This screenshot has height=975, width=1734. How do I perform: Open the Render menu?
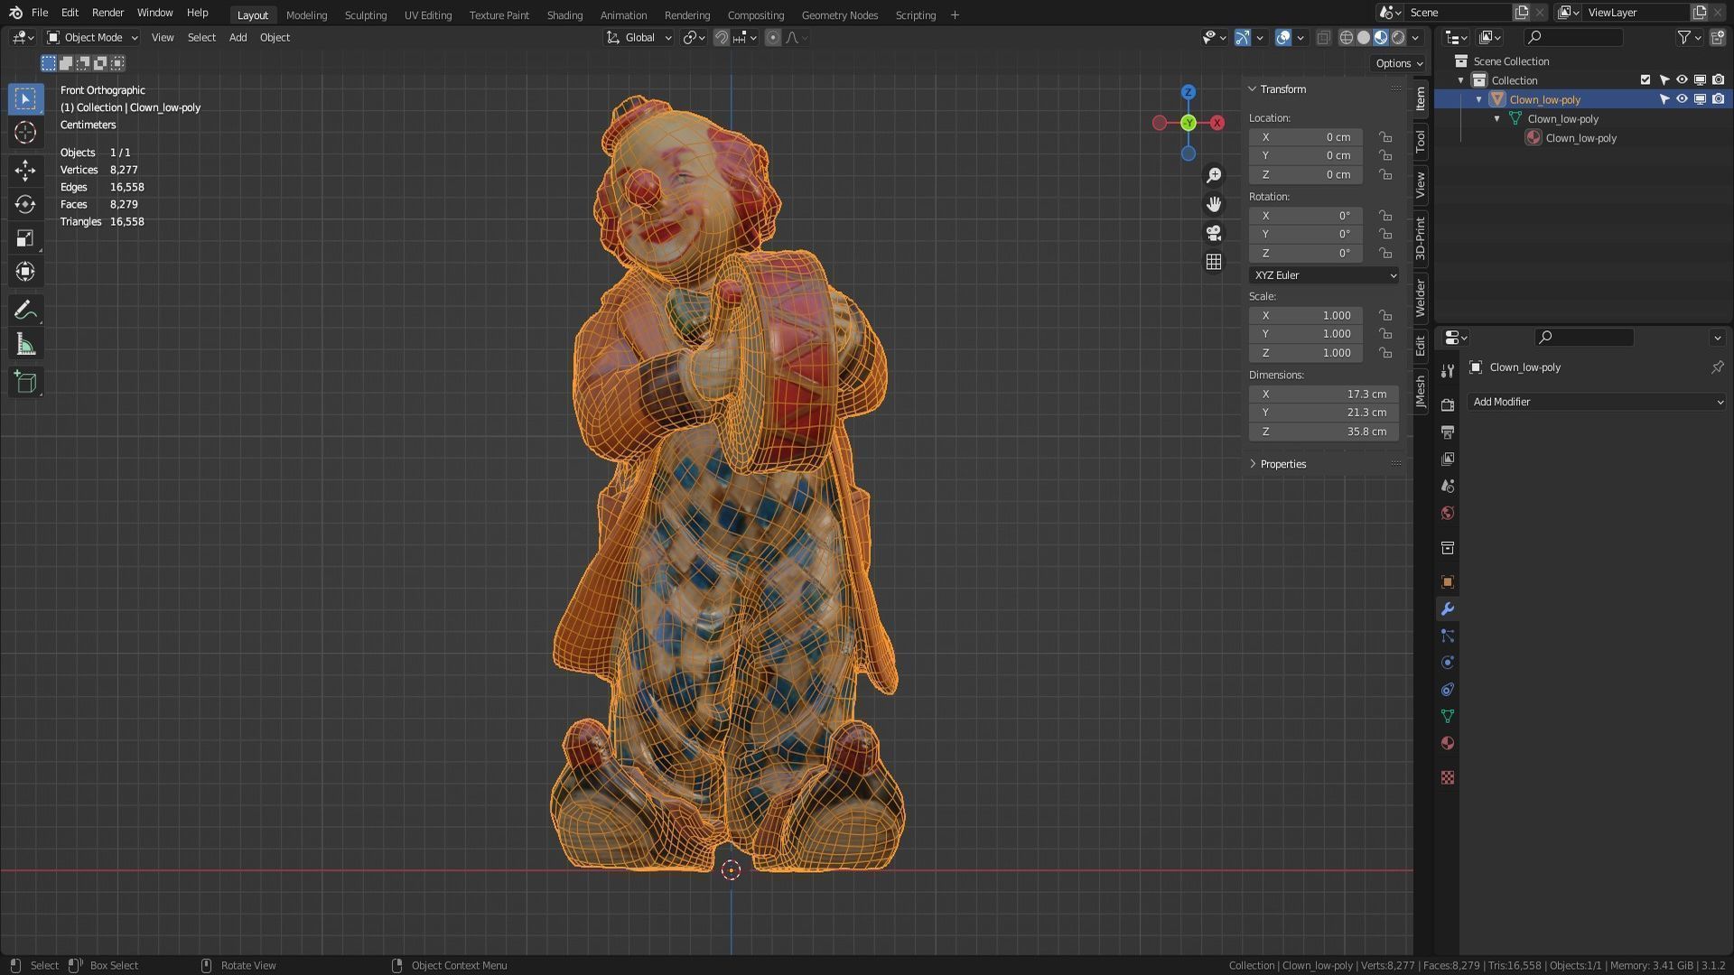(x=107, y=13)
